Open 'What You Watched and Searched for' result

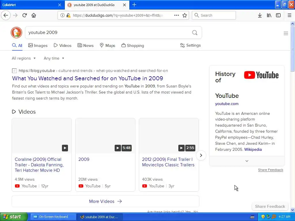[88, 78]
